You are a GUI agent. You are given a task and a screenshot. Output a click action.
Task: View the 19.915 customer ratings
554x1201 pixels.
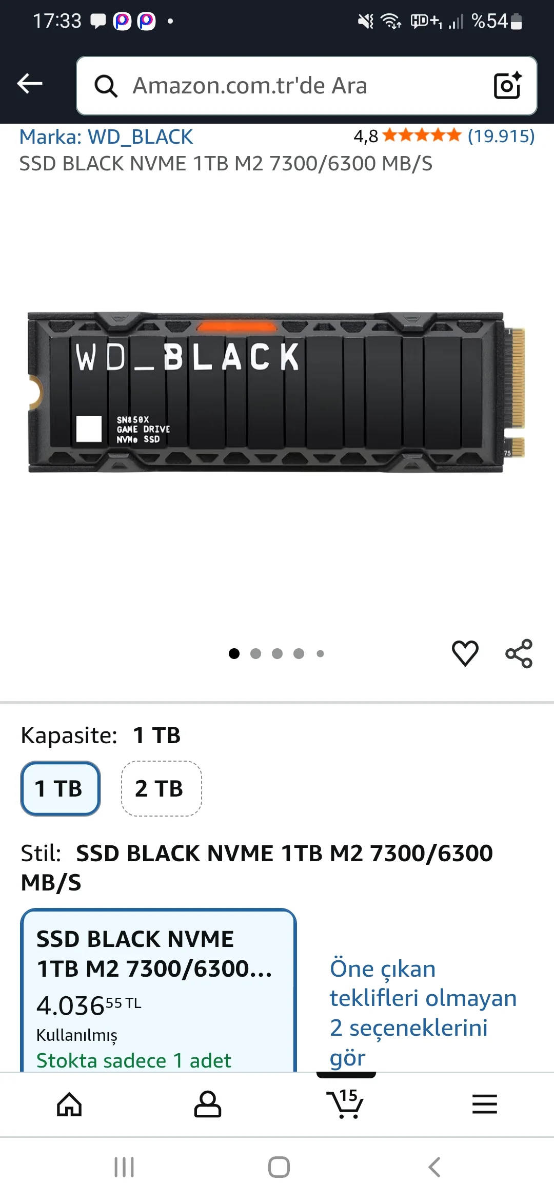(501, 136)
